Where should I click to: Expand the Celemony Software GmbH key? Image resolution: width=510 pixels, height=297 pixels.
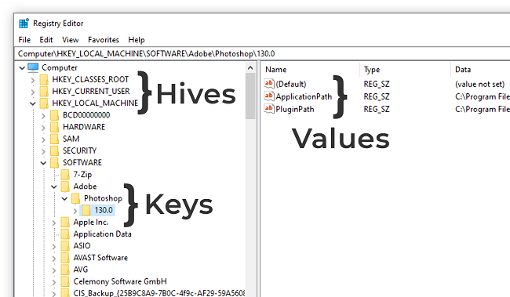[x=54, y=282]
